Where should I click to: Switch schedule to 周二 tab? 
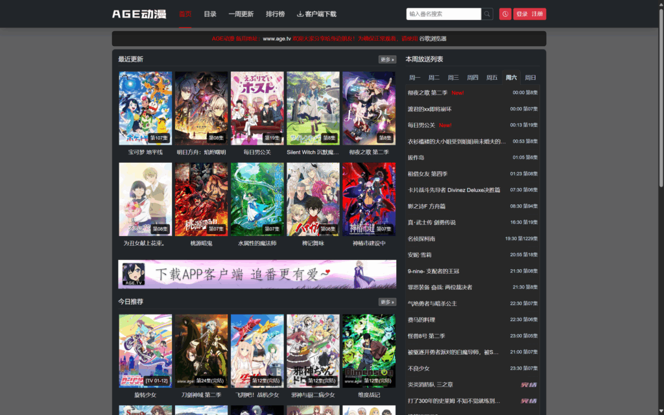(x=434, y=78)
